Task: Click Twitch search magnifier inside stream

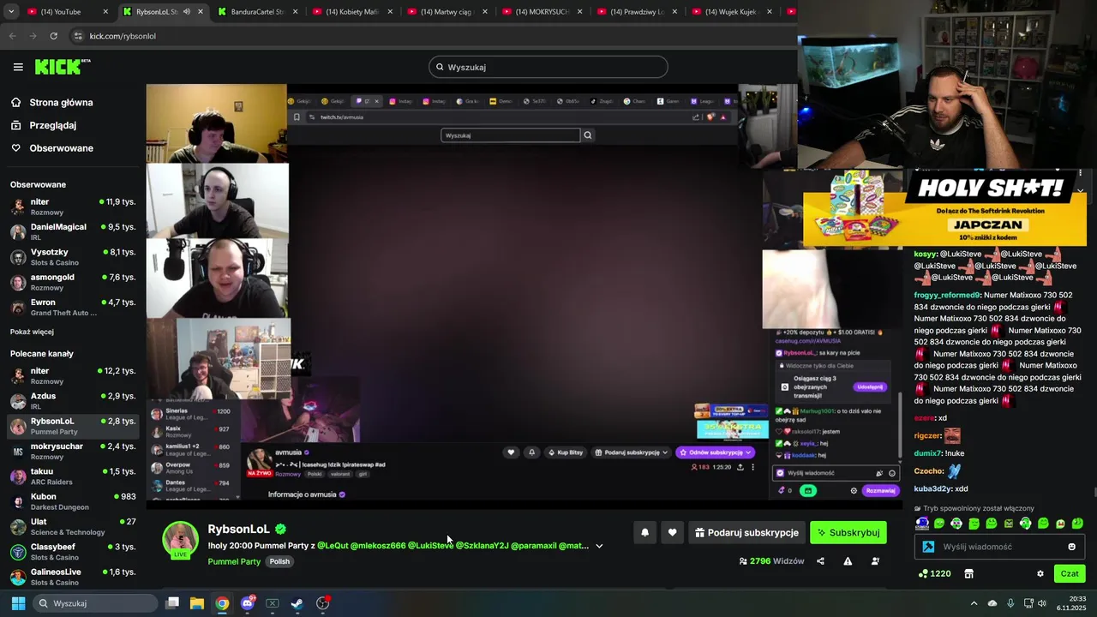Action: point(588,135)
